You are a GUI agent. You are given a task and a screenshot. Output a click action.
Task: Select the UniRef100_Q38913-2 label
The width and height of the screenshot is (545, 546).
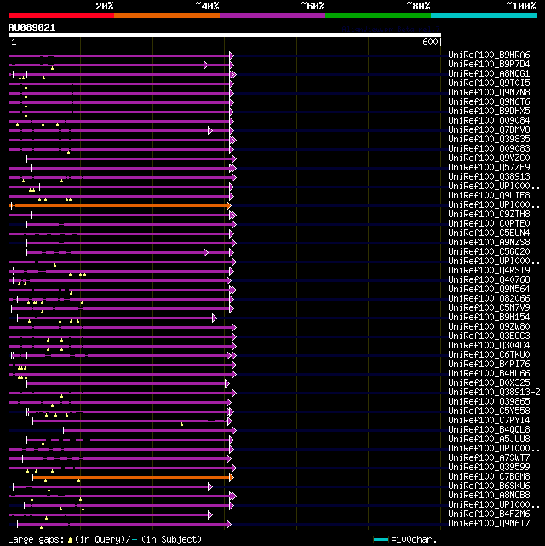(494, 393)
